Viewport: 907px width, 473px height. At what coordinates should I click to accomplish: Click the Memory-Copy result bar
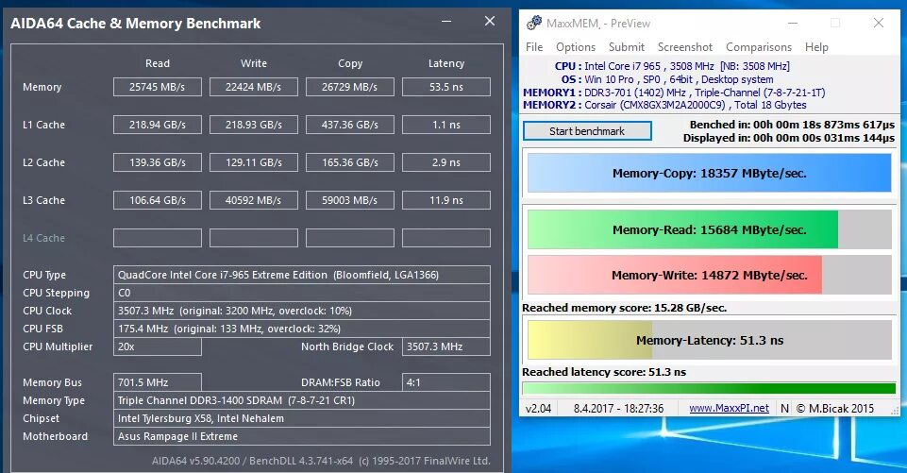[x=709, y=173]
